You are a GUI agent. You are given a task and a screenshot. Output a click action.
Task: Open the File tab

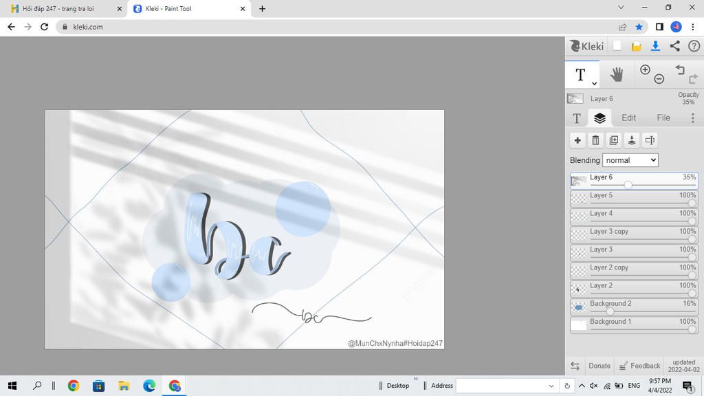pyautogui.click(x=663, y=118)
